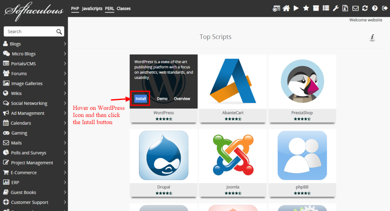Expand the Blogs category chevron
This screenshot has height=211, width=390.
[65, 44]
